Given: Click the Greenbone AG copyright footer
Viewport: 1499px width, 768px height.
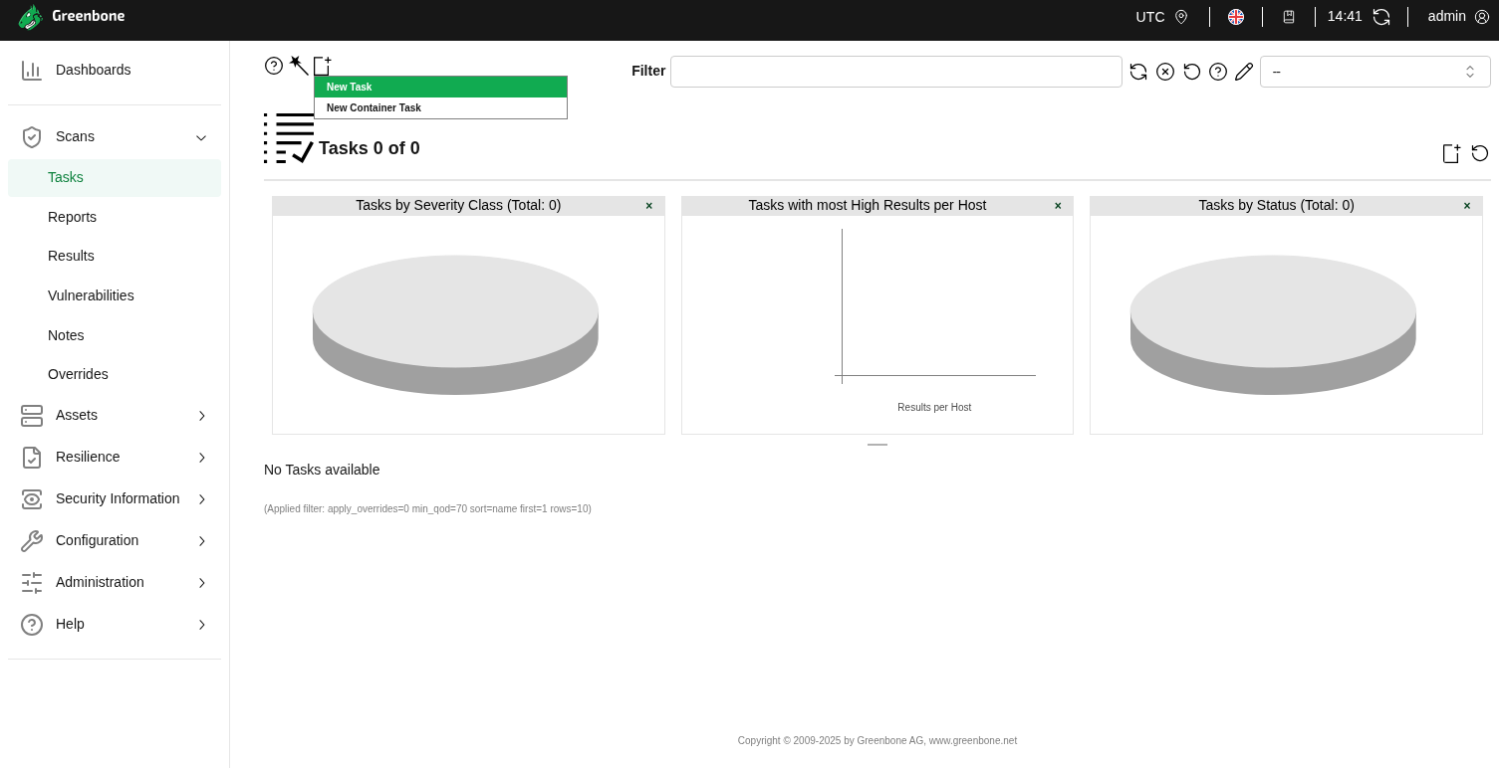Looking at the screenshot, I should 877,740.
